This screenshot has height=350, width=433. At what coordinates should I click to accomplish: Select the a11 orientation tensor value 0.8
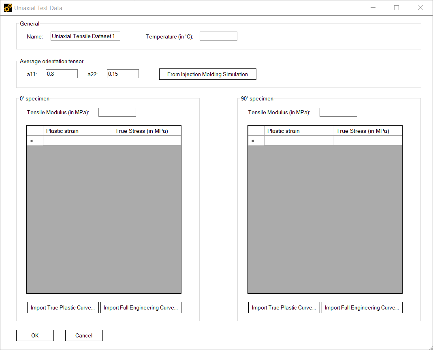[61, 73]
